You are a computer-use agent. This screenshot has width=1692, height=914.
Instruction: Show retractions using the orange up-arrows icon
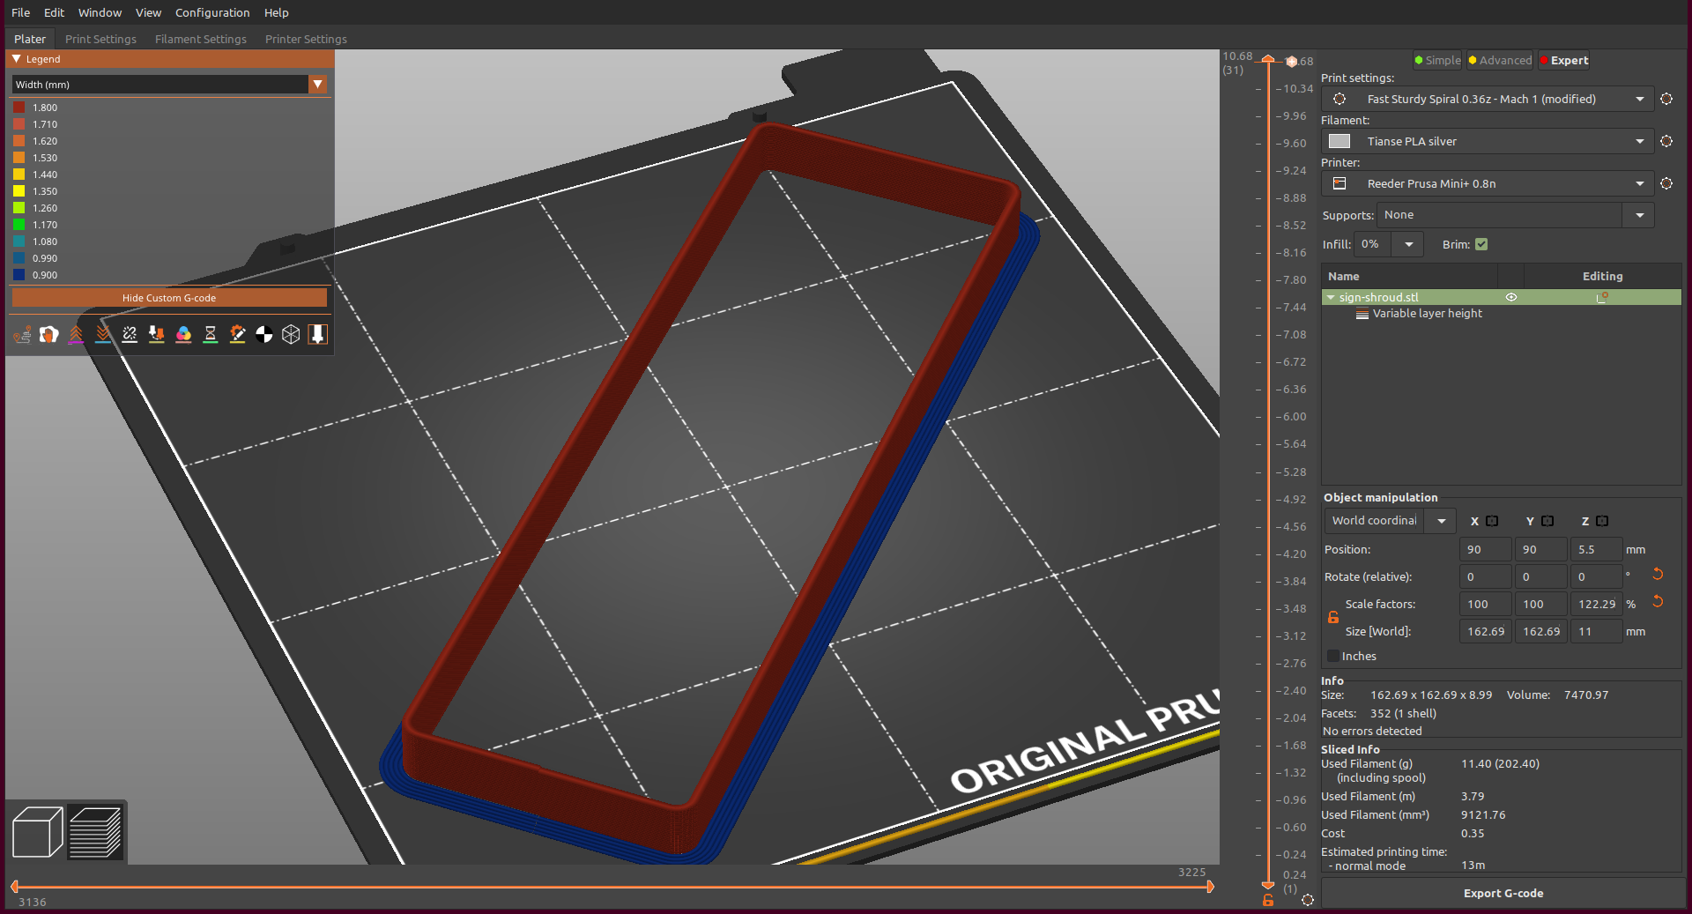point(76,335)
